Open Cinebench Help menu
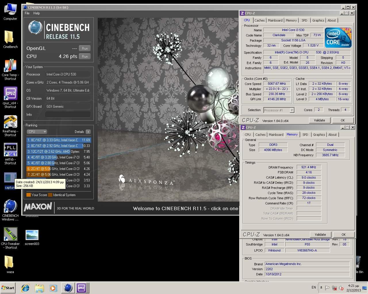Screen dimensions: 368x294 click(37, 13)
